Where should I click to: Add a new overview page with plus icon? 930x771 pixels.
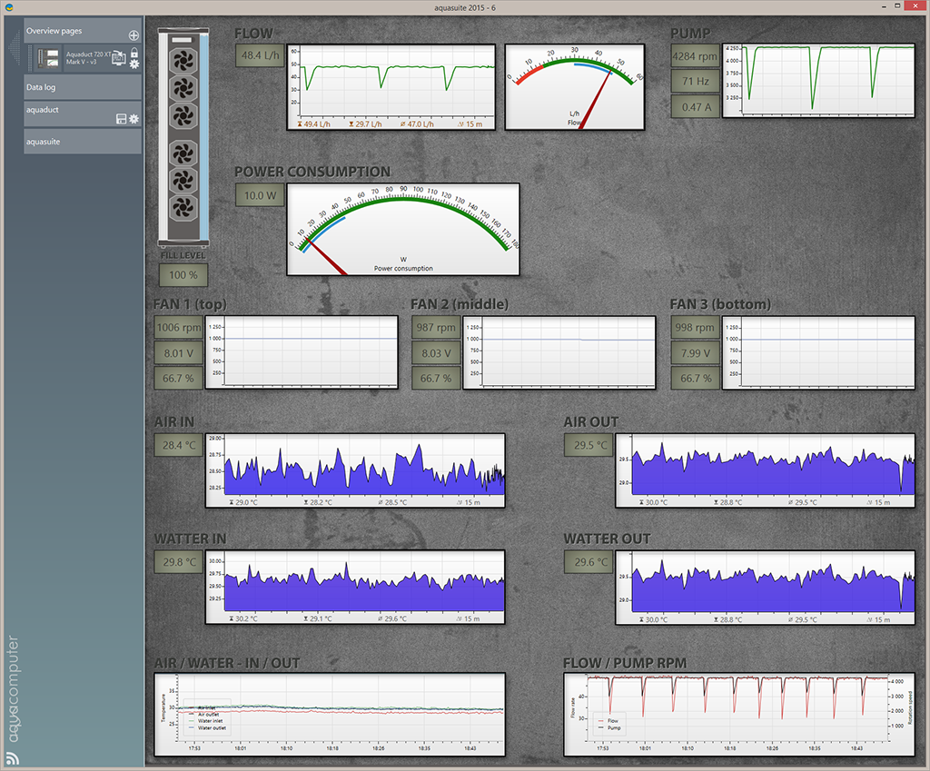tap(134, 35)
